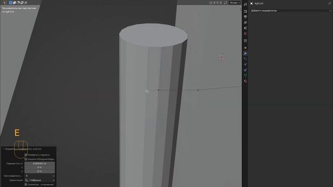Enable Dissolve Orthogonal Edges checkbox
333x187 pixels.
click(x=25, y=159)
